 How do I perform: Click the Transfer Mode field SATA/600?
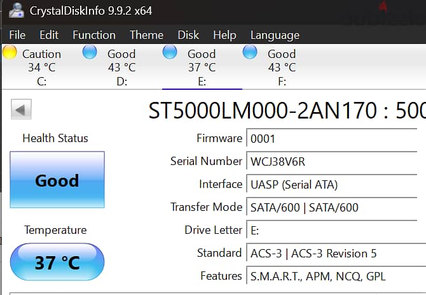332,208
